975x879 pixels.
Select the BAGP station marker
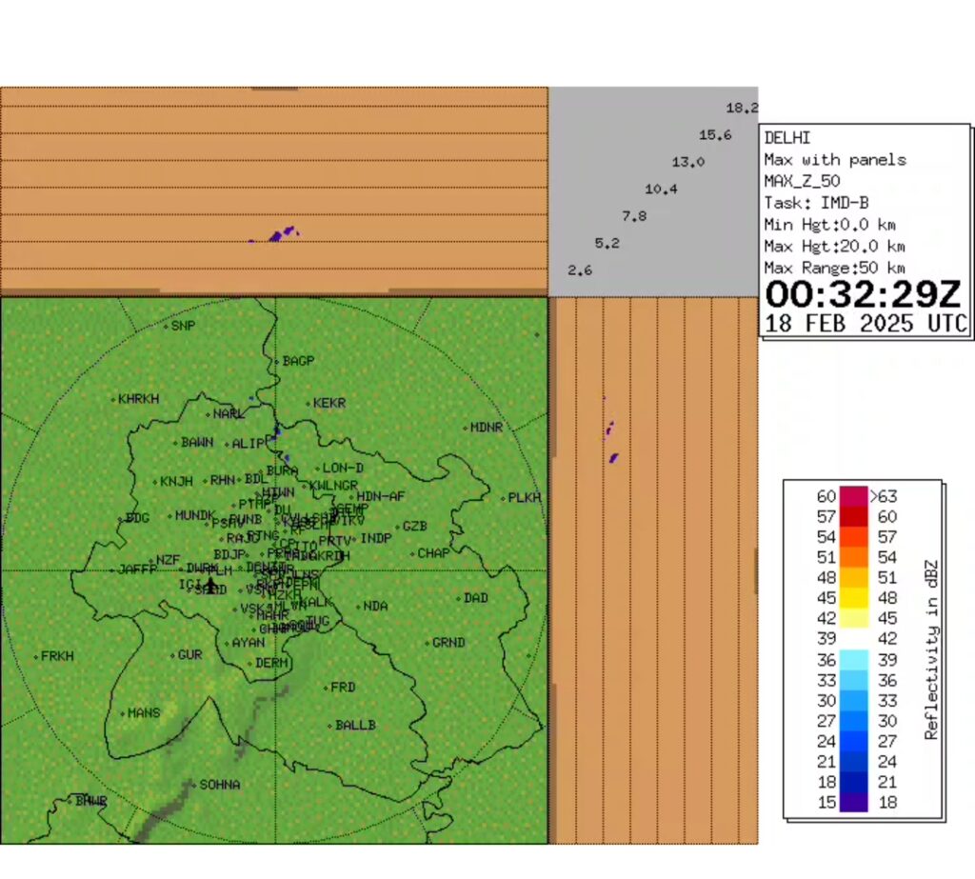click(x=277, y=362)
